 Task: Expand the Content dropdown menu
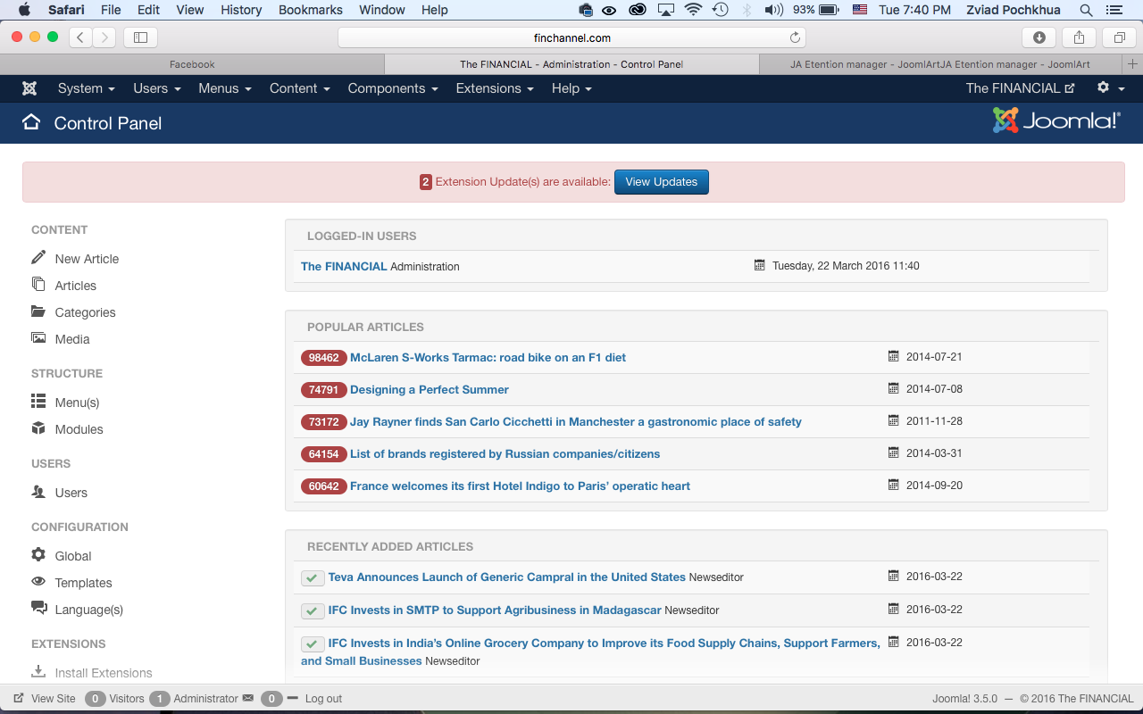300,88
